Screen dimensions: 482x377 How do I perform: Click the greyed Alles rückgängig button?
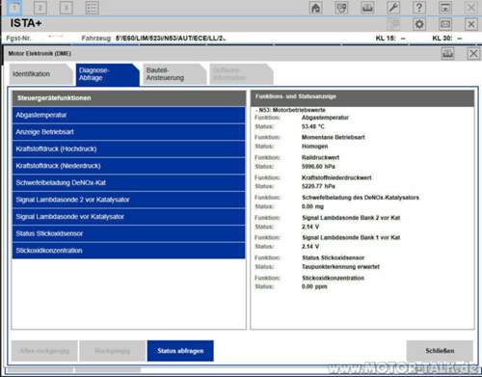click(44, 351)
